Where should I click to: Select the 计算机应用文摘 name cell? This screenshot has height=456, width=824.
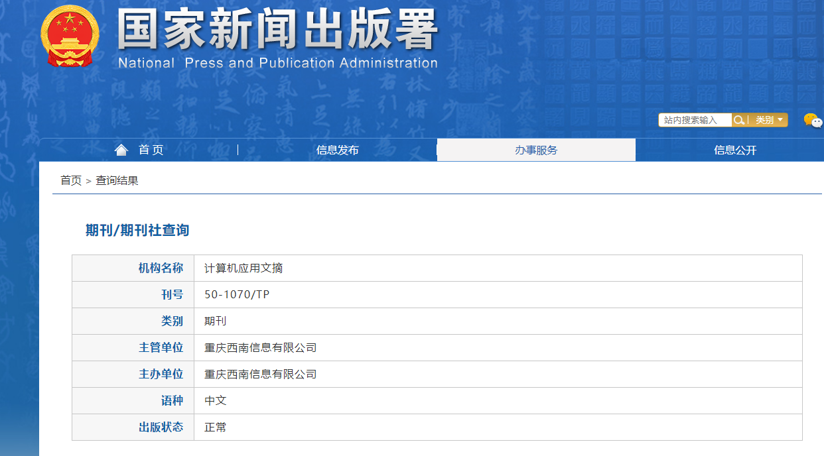243,268
